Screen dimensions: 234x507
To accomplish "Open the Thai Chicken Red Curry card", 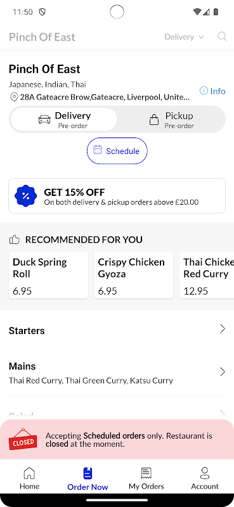I will (207, 275).
